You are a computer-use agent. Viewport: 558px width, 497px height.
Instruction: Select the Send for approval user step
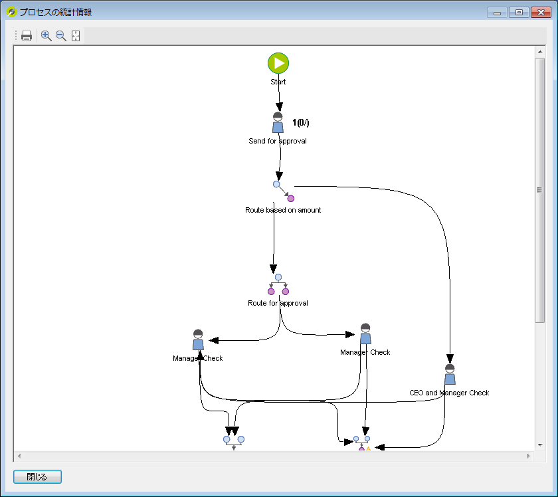(x=278, y=122)
